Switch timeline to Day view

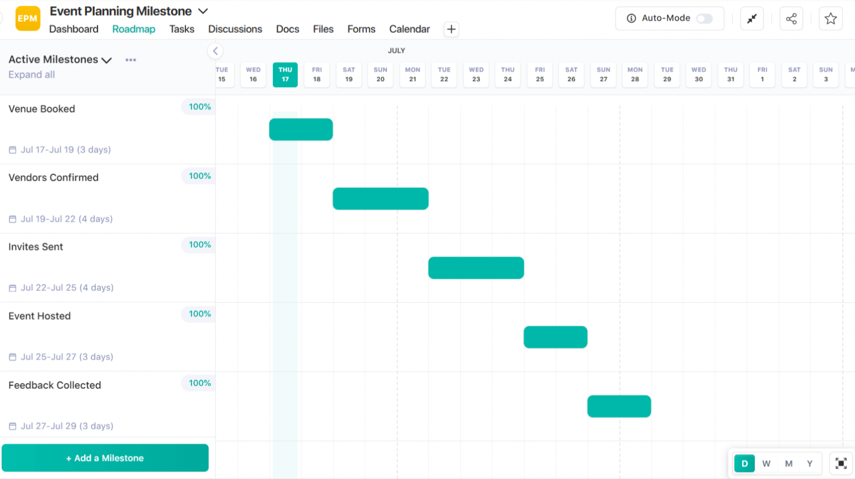[744, 463]
